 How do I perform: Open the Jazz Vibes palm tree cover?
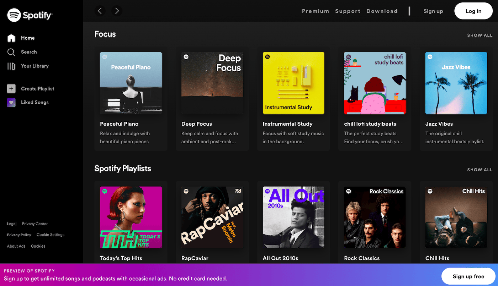(456, 83)
